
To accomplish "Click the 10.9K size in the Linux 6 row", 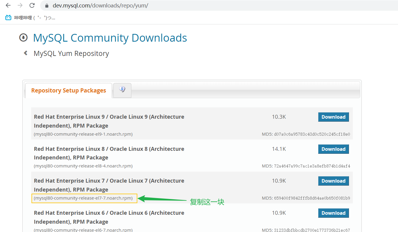I will [279, 213].
